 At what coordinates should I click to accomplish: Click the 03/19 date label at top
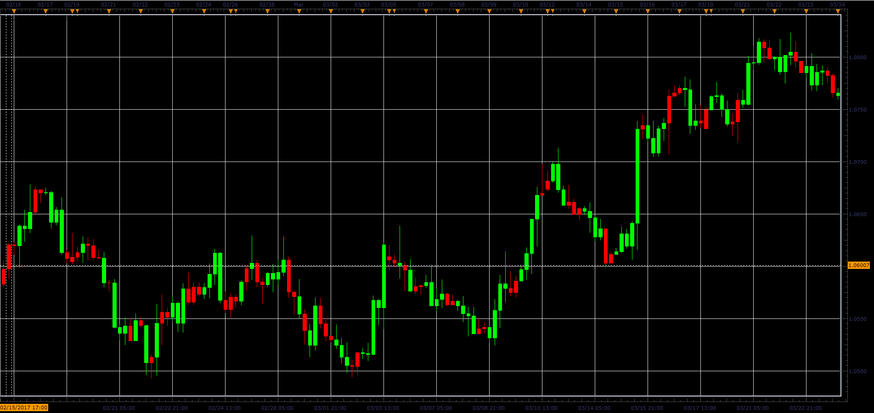click(705, 5)
